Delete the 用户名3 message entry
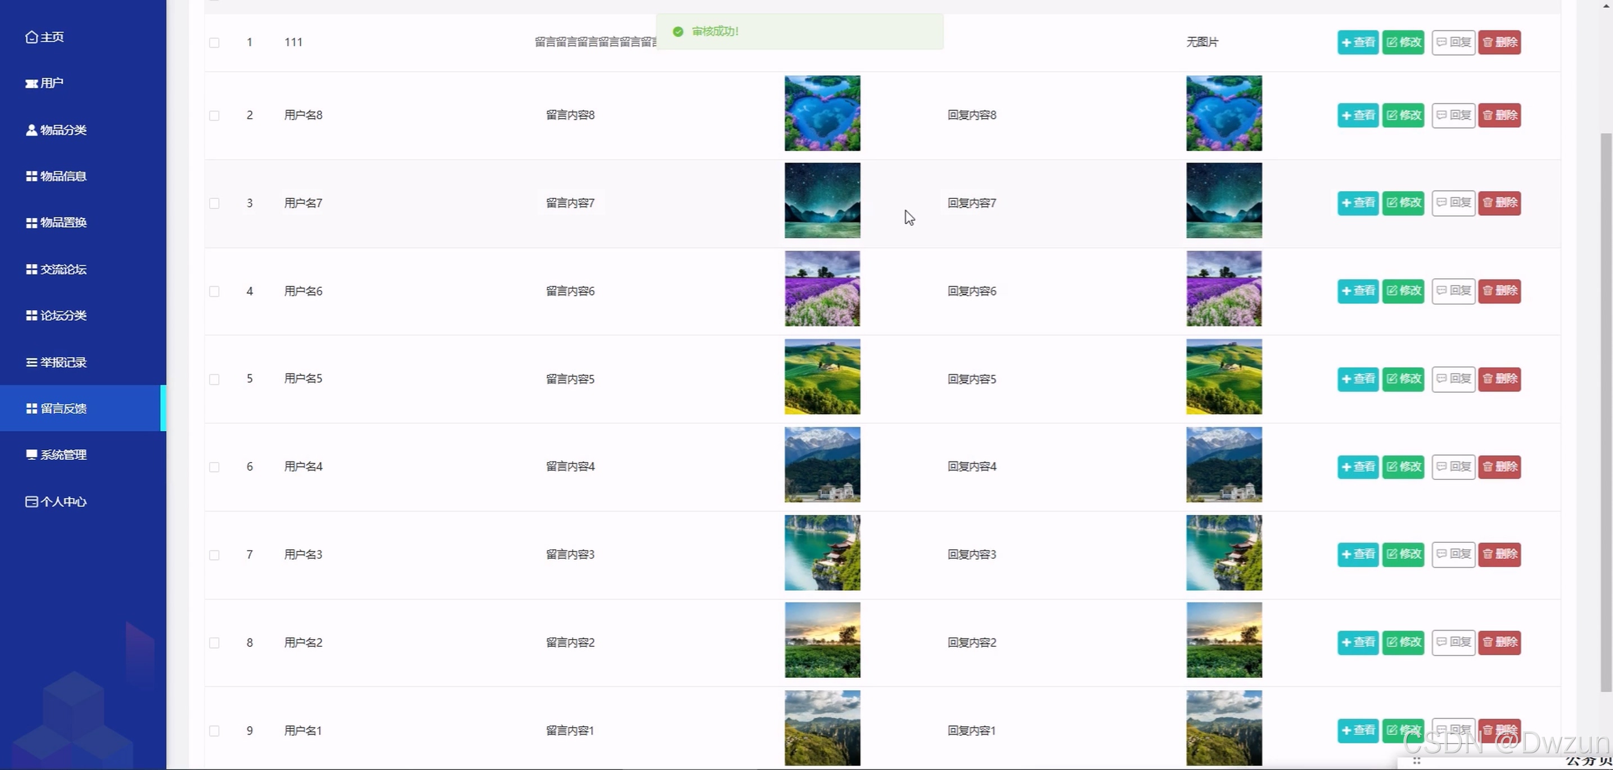1613x770 pixels. point(1499,555)
